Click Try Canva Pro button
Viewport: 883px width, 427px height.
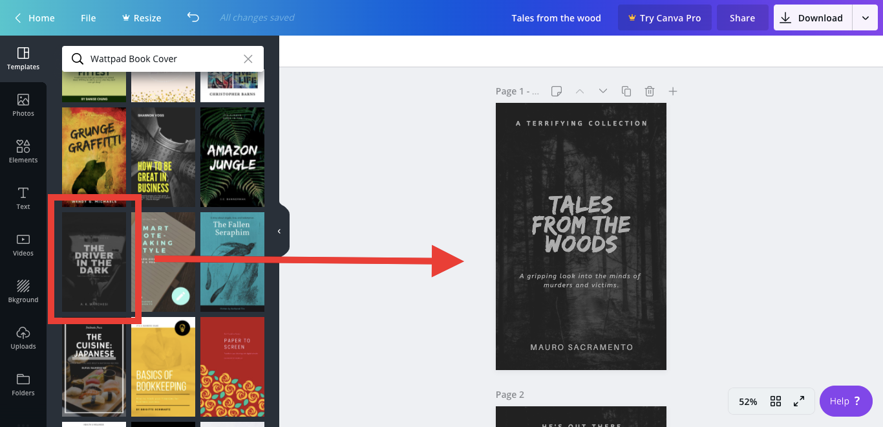click(x=665, y=18)
